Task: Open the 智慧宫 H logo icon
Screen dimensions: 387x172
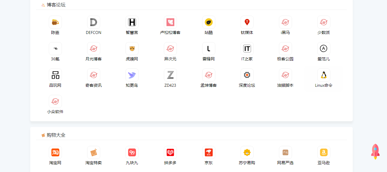Action: (132, 22)
